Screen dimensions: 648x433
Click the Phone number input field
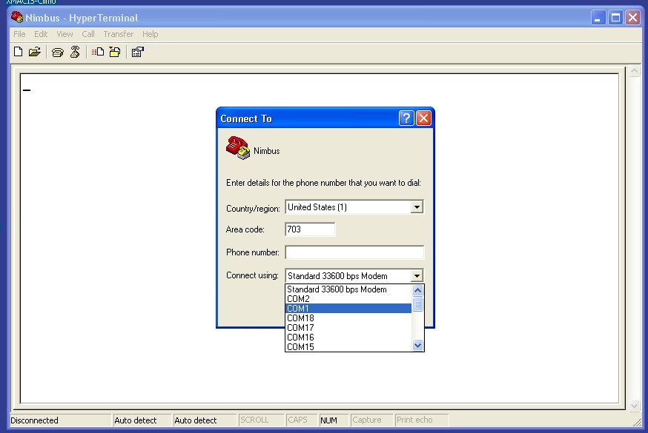click(354, 252)
